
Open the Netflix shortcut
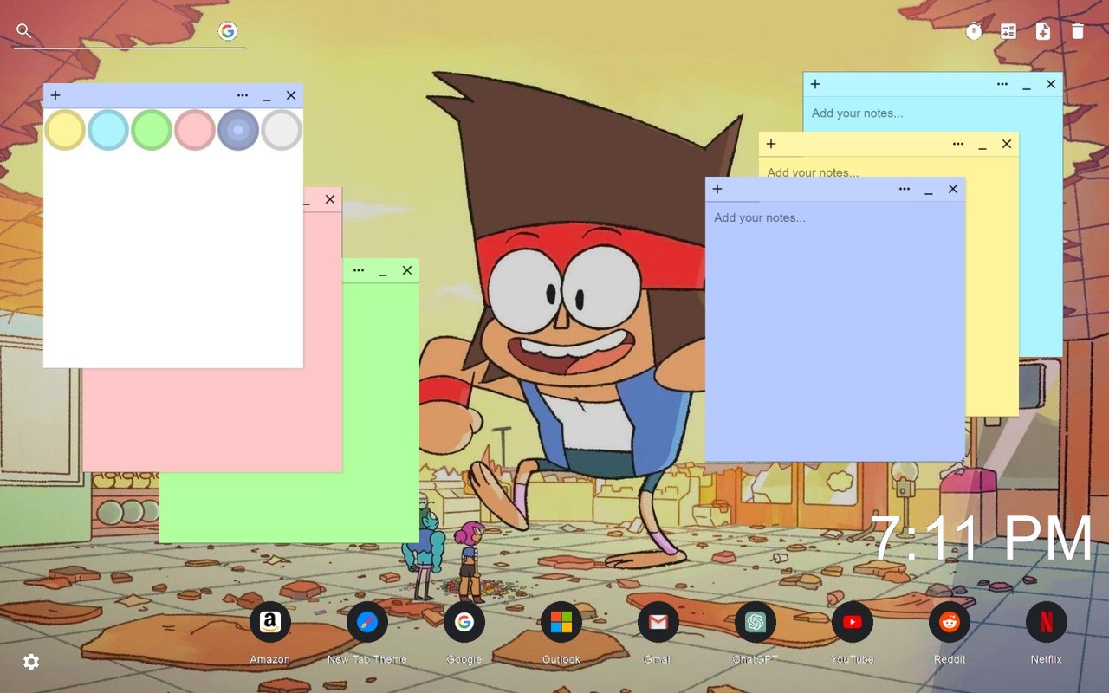coord(1047,622)
